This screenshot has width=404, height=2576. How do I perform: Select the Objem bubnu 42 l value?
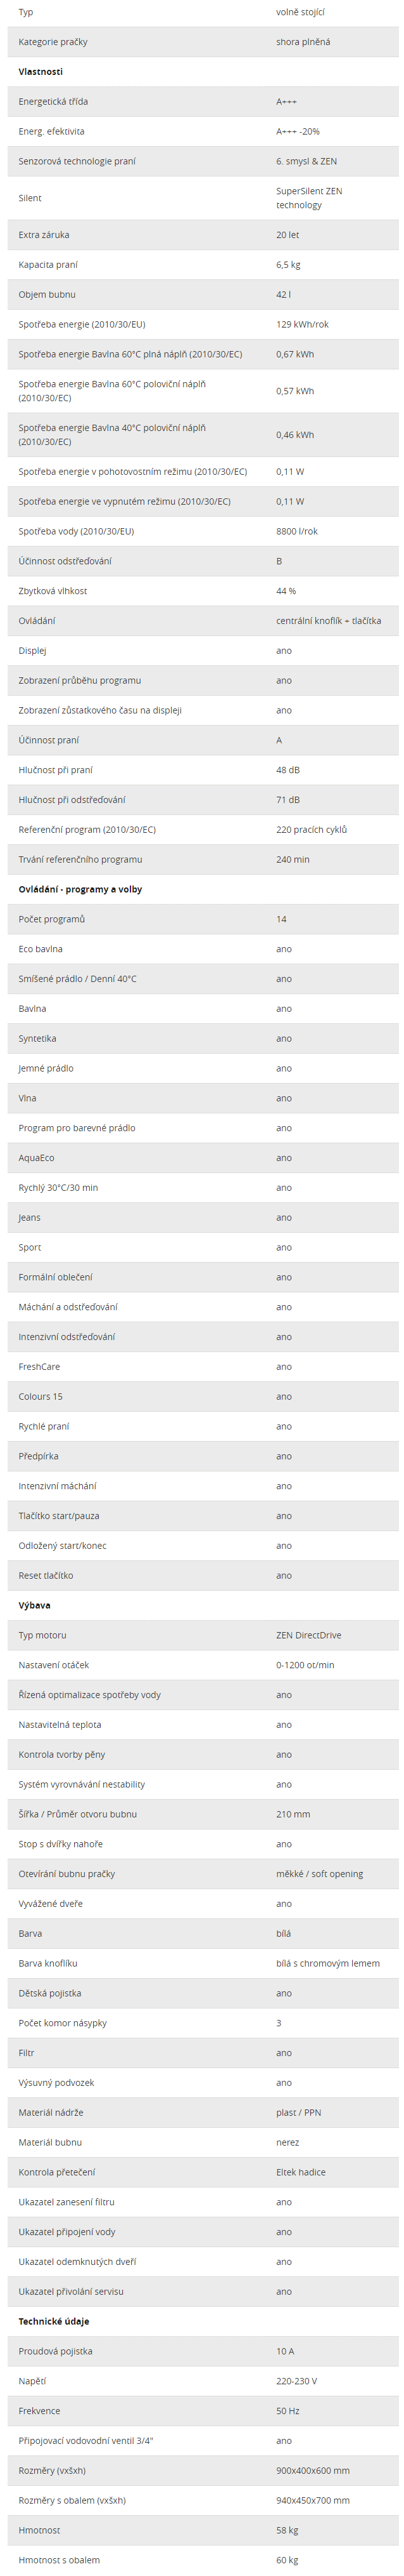coord(283,295)
